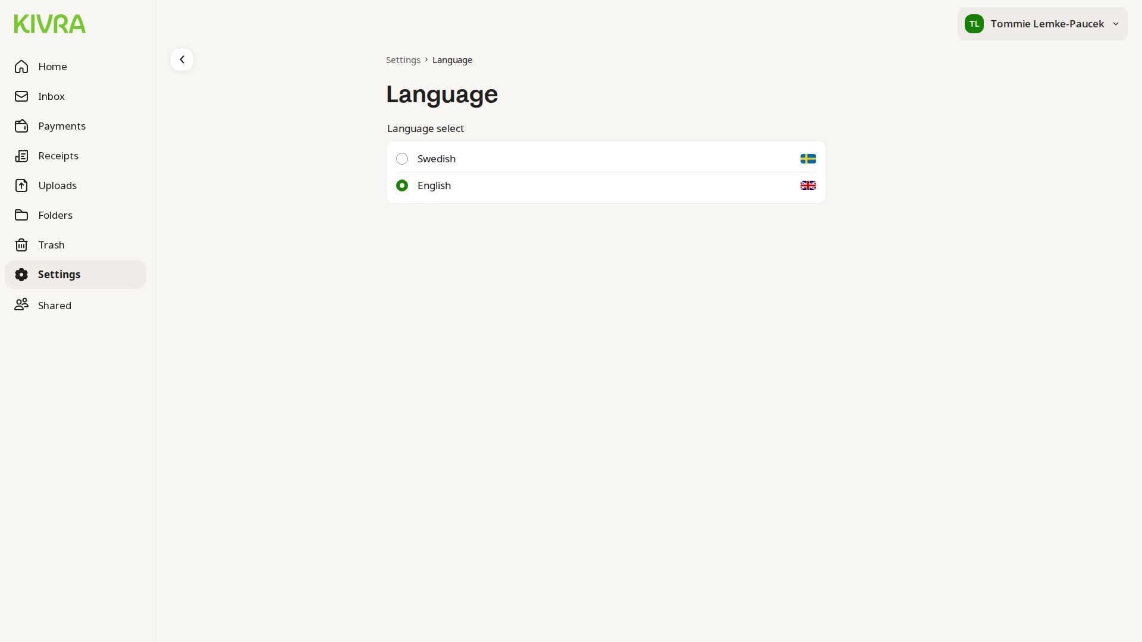Open the Settings menu item
1142x642 pixels.
tap(59, 275)
